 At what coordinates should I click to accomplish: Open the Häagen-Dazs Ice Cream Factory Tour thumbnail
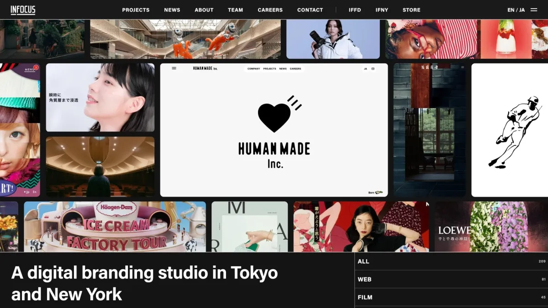(x=115, y=227)
